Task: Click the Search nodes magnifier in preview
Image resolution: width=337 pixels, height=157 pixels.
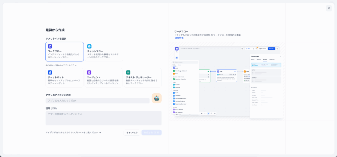Action: click(174, 62)
